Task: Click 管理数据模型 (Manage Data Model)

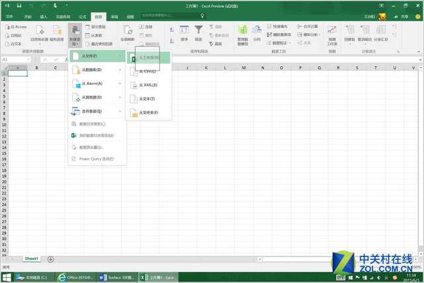Action: [x=243, y=35]
